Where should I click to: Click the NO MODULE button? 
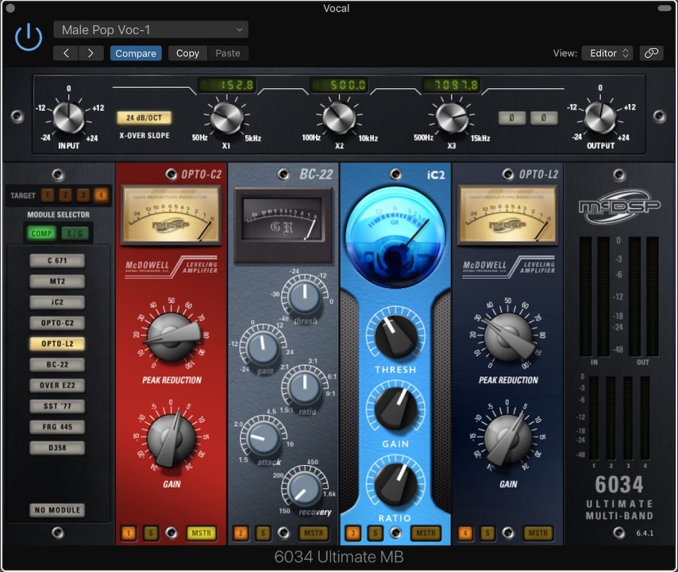(57, 510)
